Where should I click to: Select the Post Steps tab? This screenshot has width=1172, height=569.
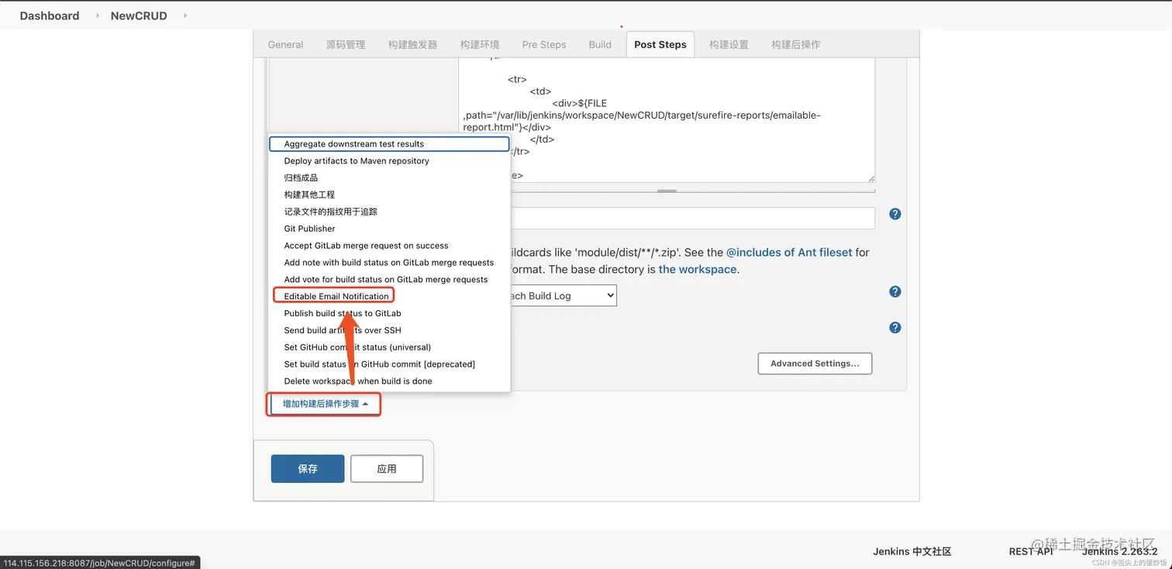660,44
